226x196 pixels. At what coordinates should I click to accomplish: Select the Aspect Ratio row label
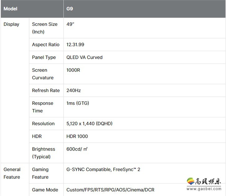pos(46,44)
